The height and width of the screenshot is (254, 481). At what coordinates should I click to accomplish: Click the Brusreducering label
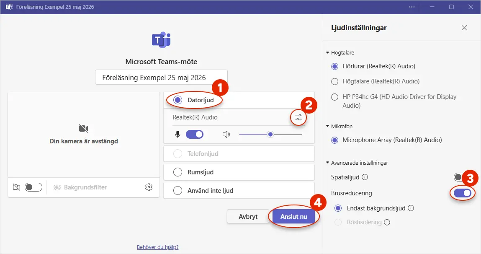351,193
